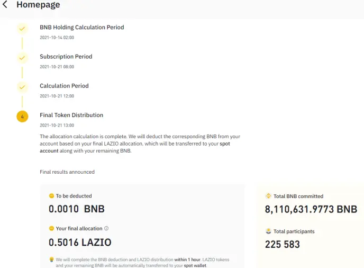Select the Subscription Period step title
Viewport: 364px width, 268px height.
click(x=66, y=57)
